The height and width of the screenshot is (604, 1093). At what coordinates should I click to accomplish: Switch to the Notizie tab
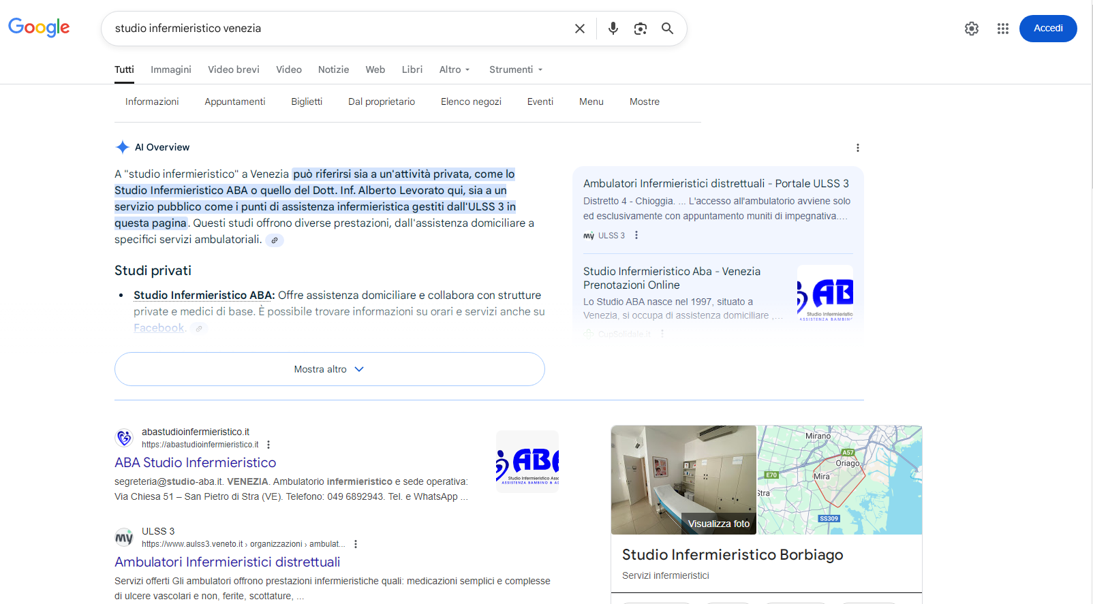333,69
